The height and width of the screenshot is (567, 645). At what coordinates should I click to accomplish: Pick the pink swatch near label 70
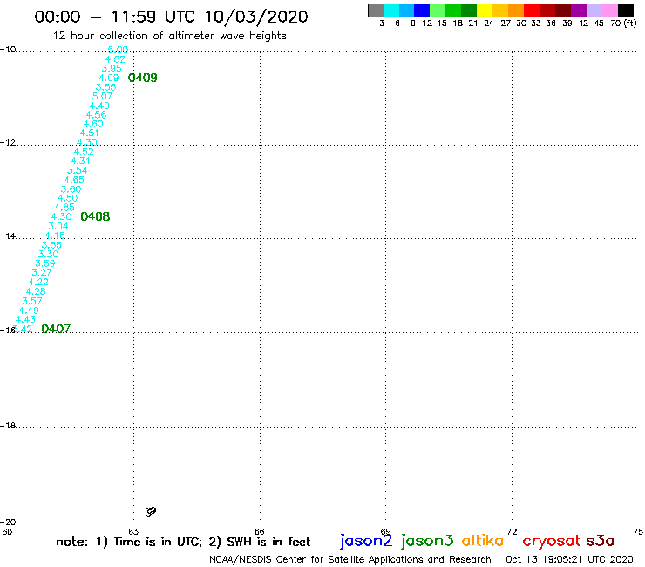(609, 10)
